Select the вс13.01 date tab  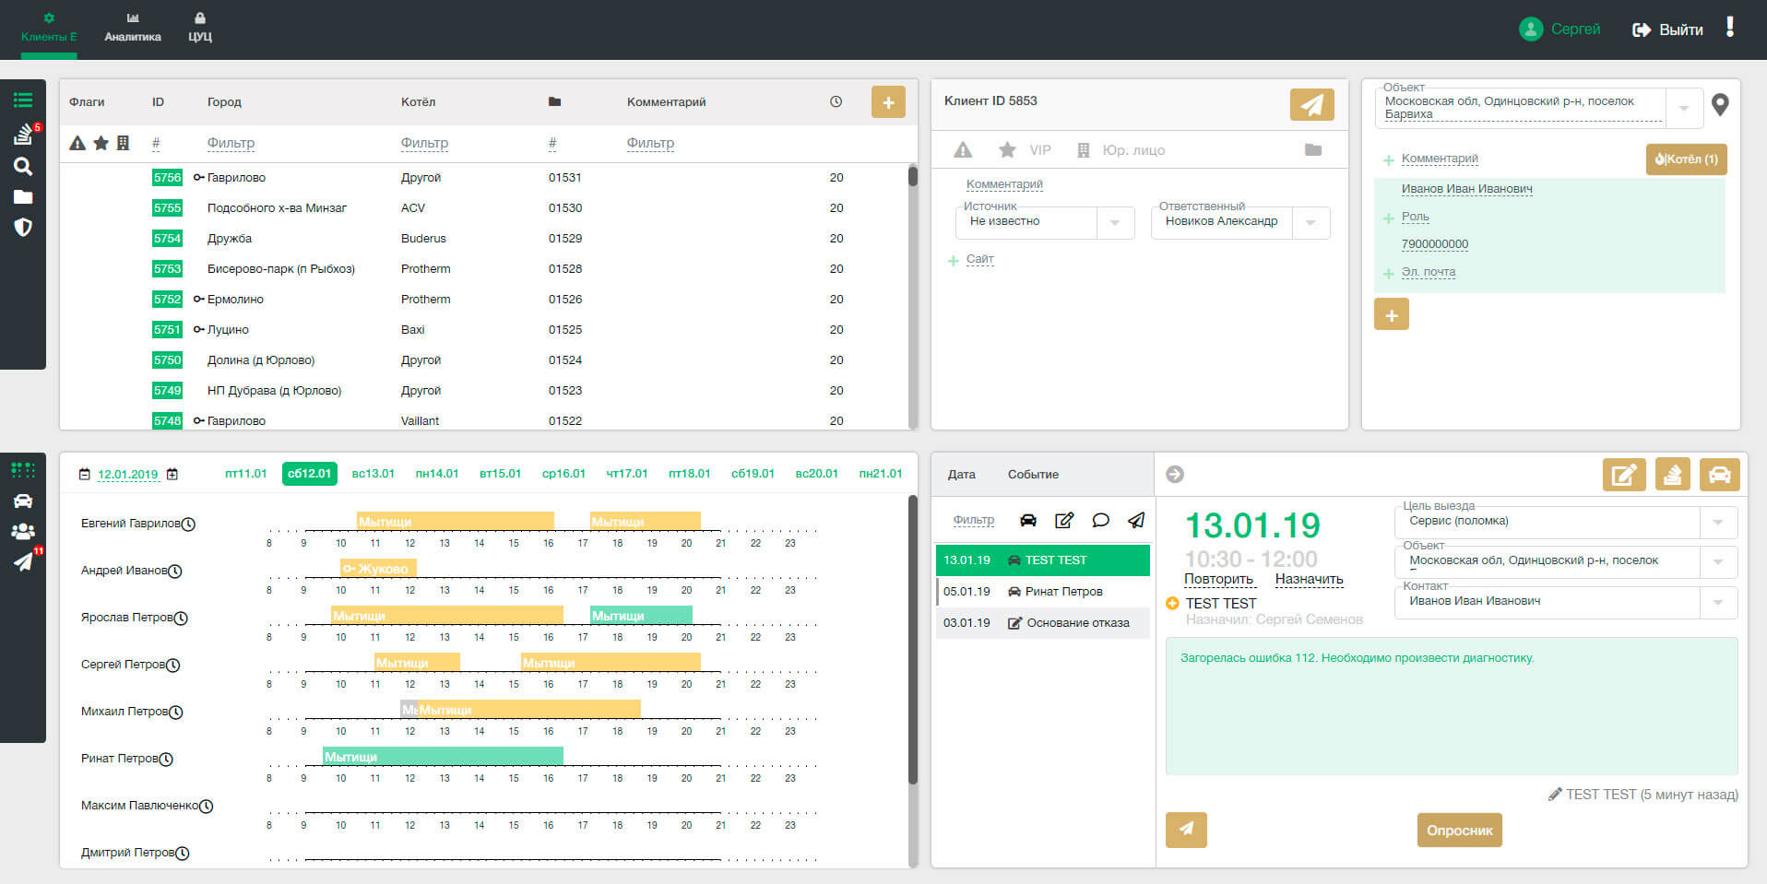coord(373,474)
